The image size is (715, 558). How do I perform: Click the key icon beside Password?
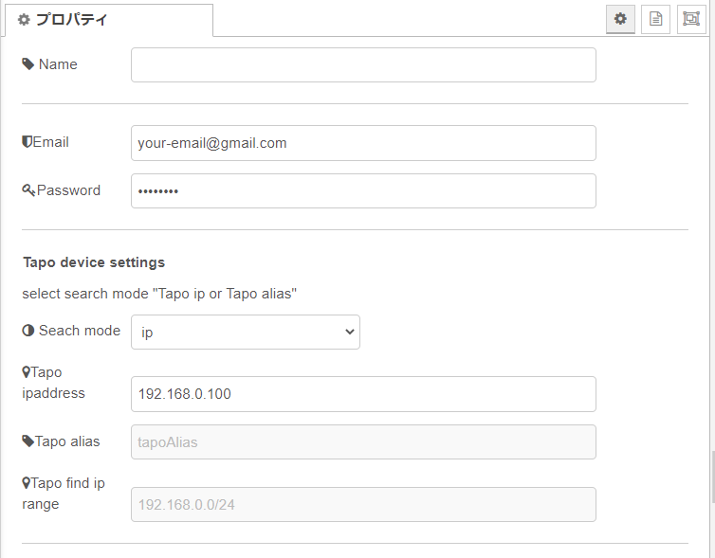[x=28, y=190]
